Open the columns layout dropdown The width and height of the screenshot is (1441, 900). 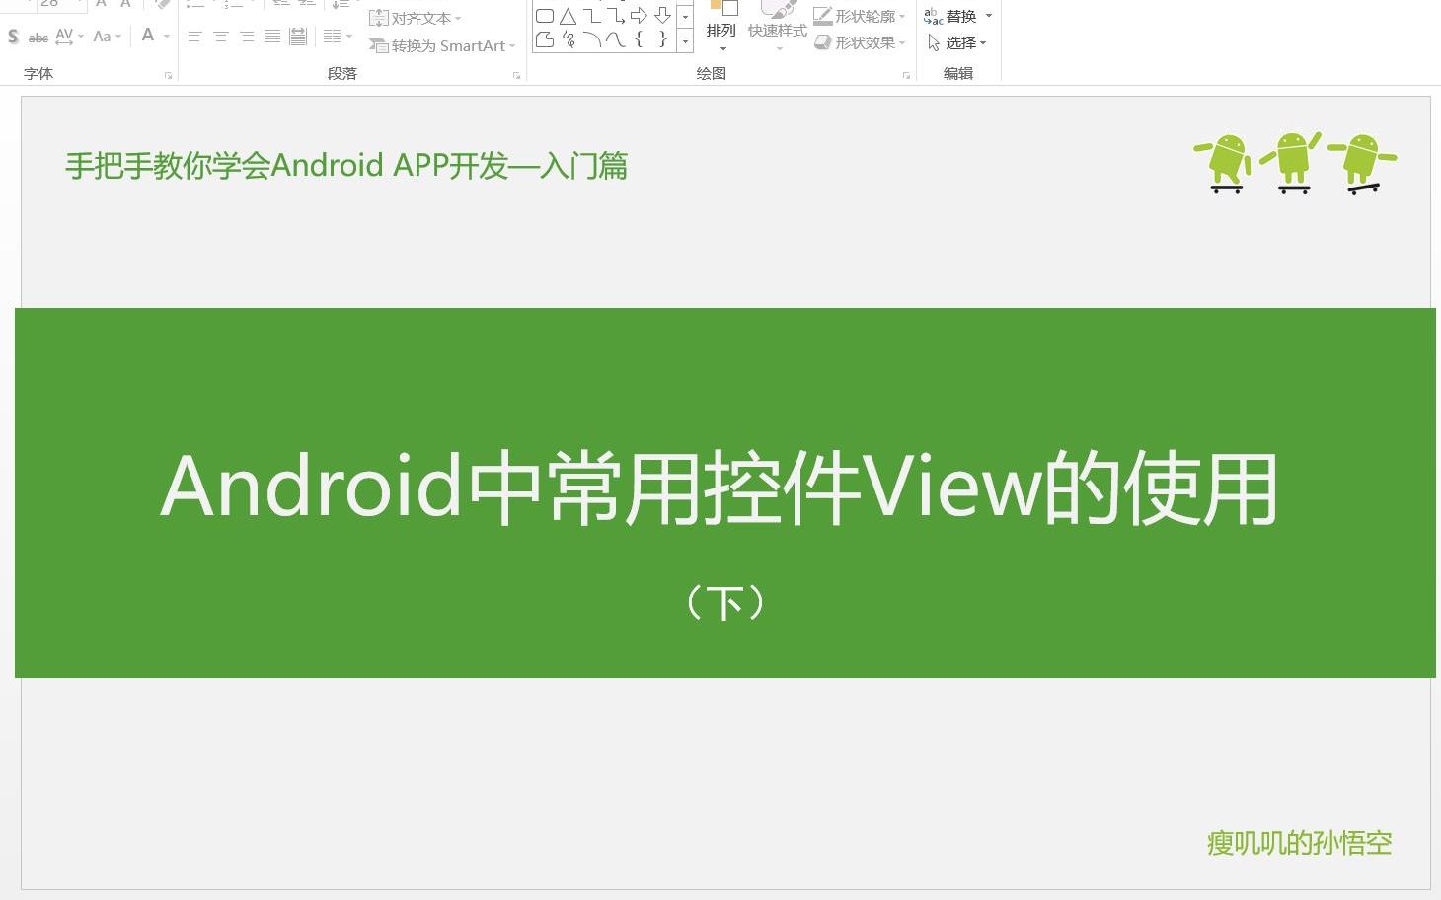click(x=338, y=37)
